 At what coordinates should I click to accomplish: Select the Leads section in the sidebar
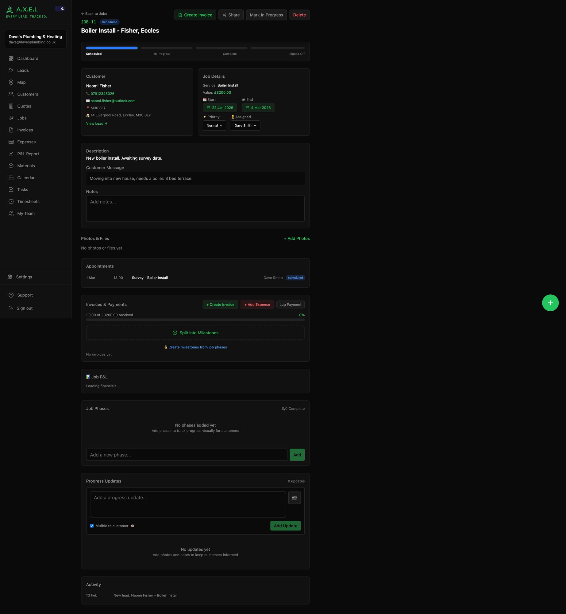click(23, 70)
